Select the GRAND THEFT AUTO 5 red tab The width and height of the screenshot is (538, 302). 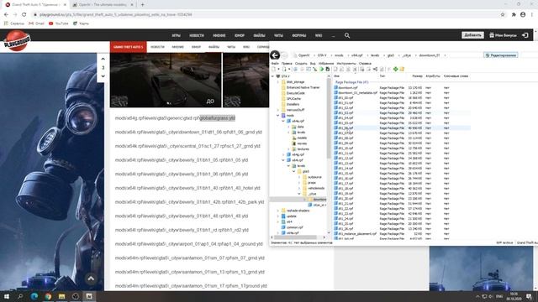[129, 47]
